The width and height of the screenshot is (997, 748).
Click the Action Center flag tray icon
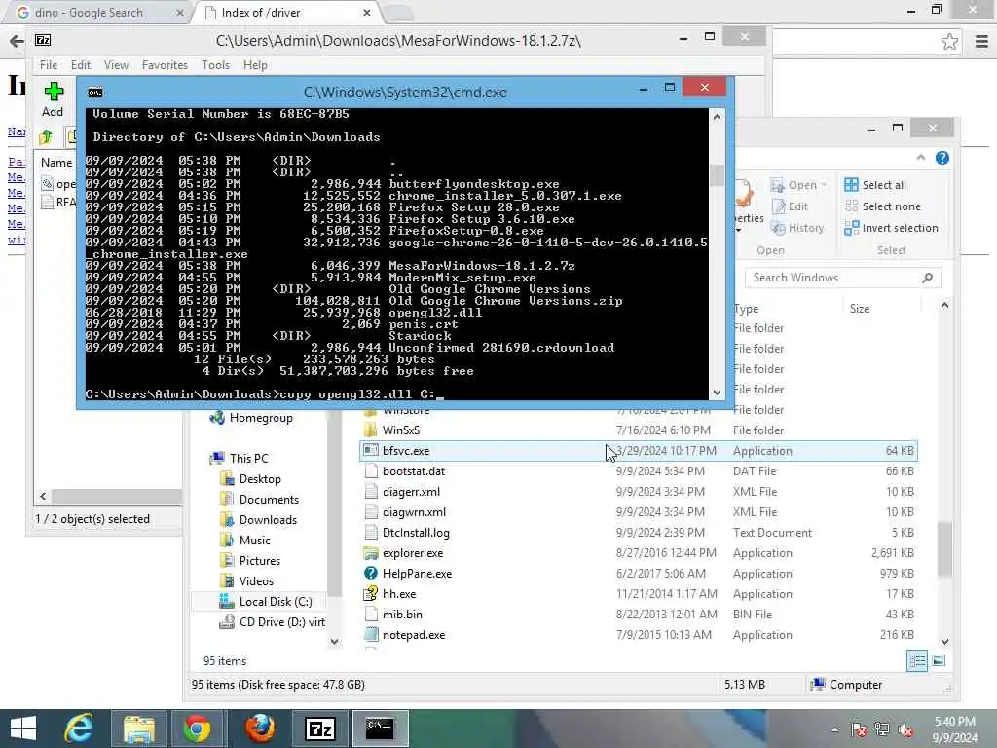click(x=859, y=729)
